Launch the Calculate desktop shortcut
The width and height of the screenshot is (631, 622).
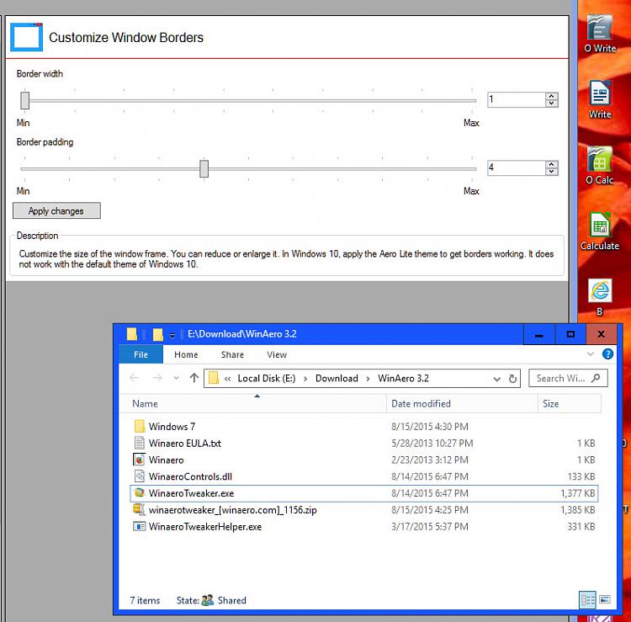coord(600,231)
